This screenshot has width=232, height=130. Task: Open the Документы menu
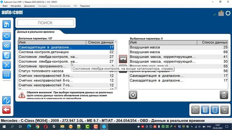(29, 6)
